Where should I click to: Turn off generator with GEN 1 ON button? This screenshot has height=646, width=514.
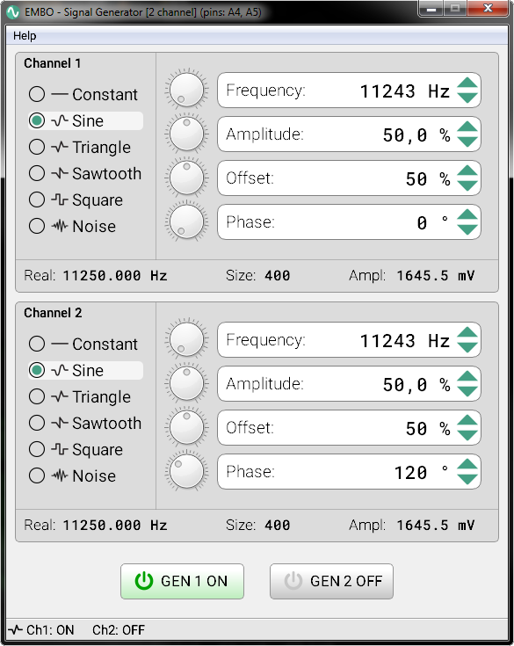(182, 581)
